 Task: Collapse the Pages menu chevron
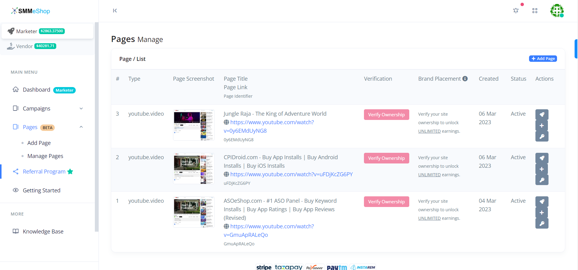[x=81, y=127]
